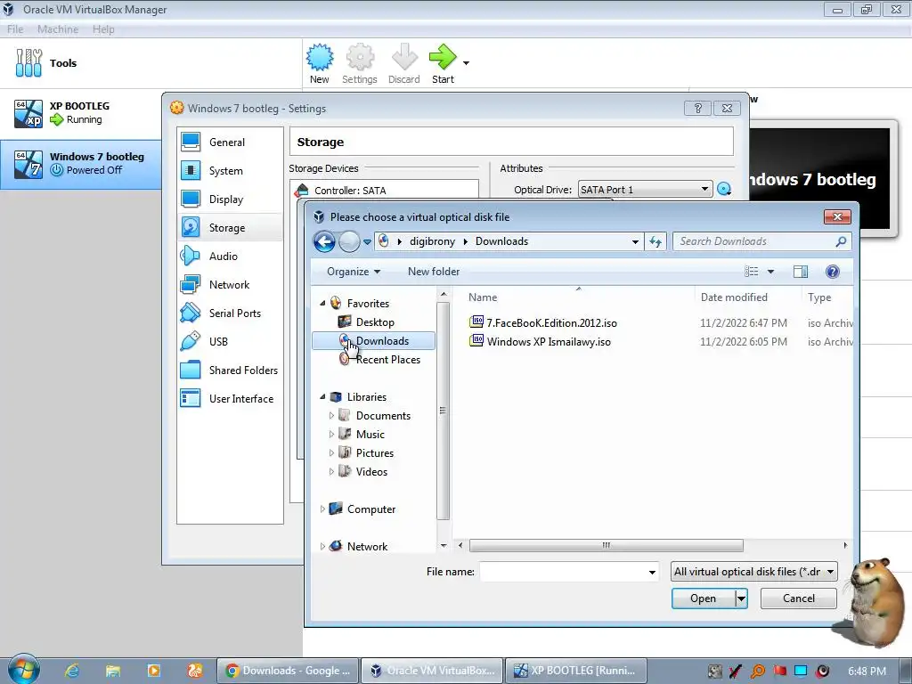
Task: Open the view options dropdown arrow
Action: [x=770, y=272]
